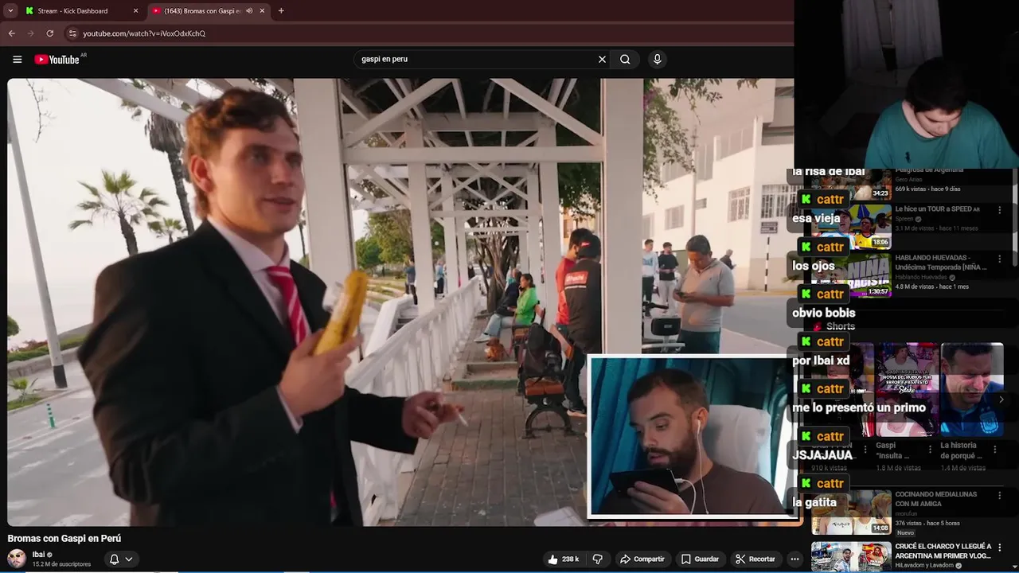This screenshot has height=573, width=1019.
Task: Open more actions ellipsis beside Recortar
Action: click(x=795, y=559)
